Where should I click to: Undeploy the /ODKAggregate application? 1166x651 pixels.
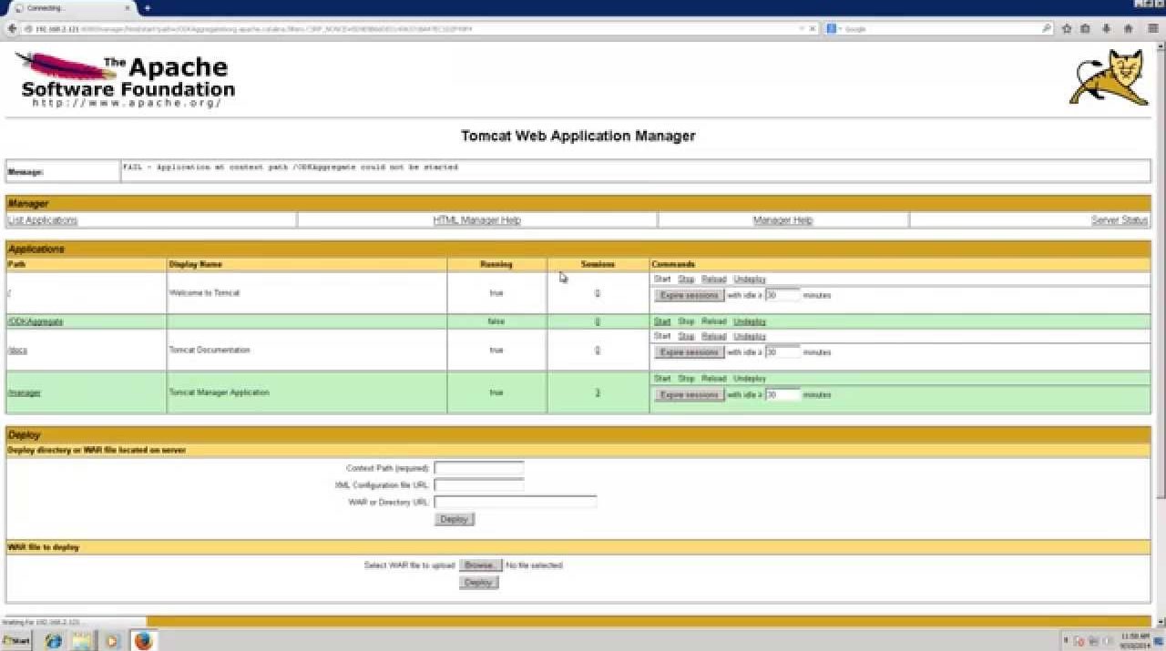click(749, 321)
